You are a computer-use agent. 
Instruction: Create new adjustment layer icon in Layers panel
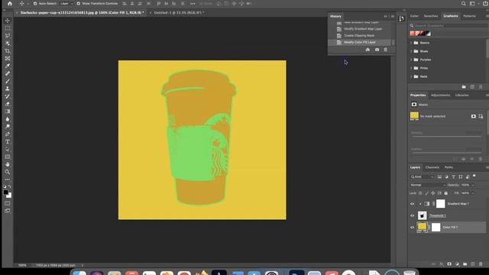click(x=457, y=264)
